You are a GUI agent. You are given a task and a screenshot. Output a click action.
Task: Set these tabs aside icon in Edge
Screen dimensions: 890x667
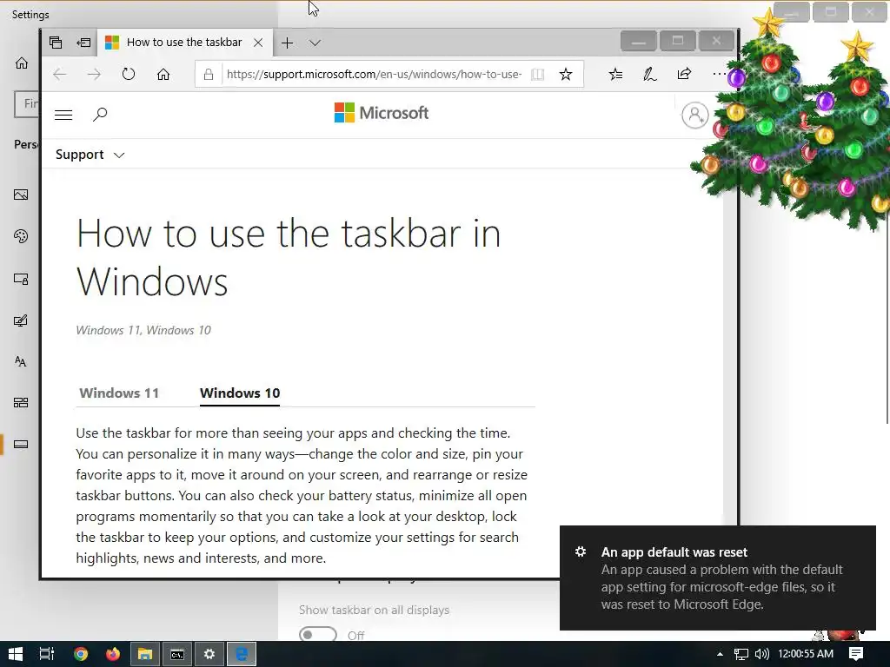[x=84, y=43]
